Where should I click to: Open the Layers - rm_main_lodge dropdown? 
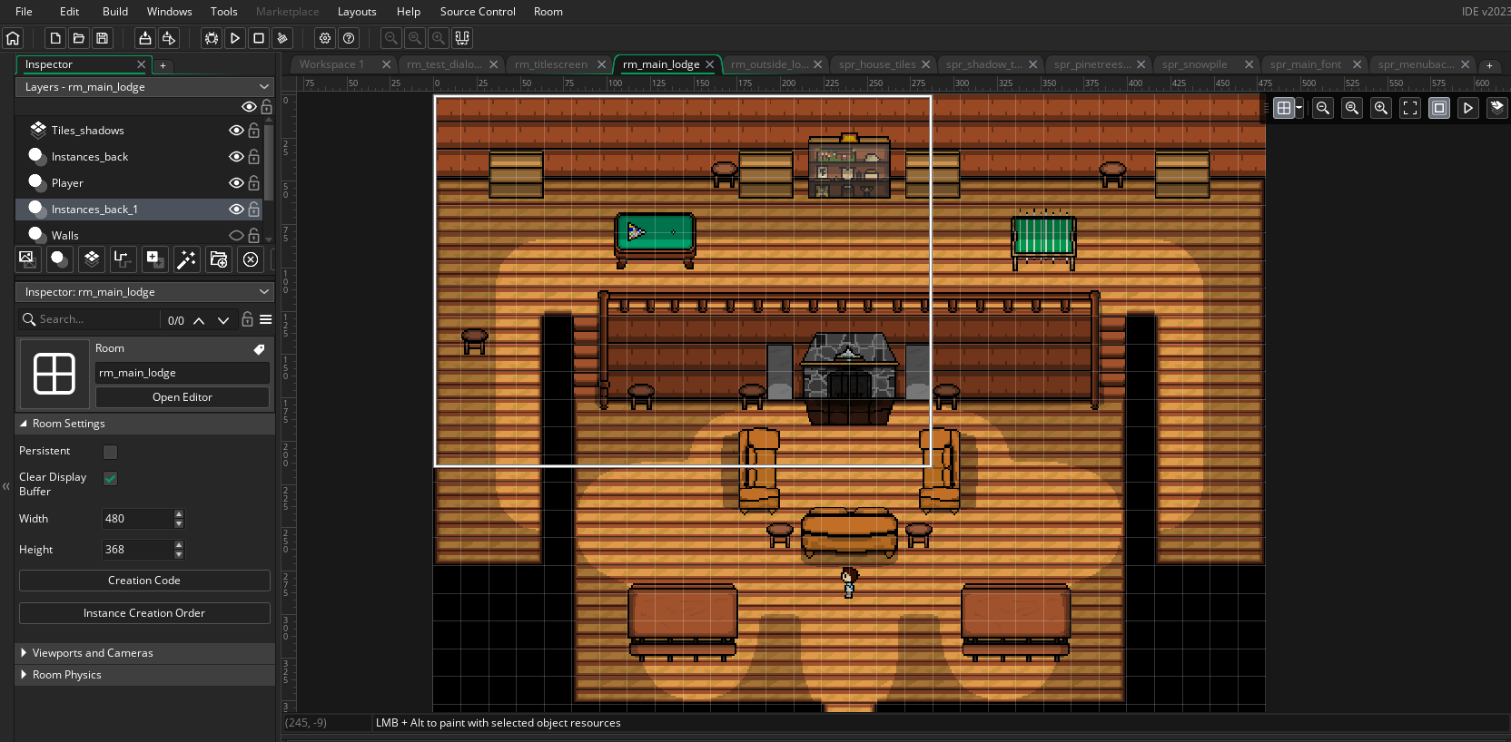[x=145, y=87]
